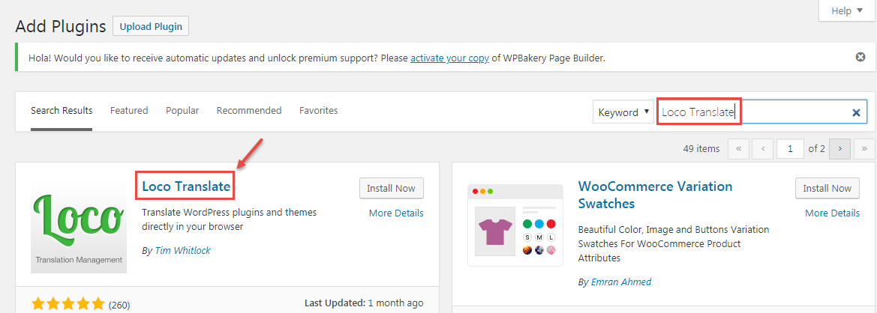Click the Upload Plugin button
Image resolution: width=877 pixels, height=313 pixels.
pos(151,26)
